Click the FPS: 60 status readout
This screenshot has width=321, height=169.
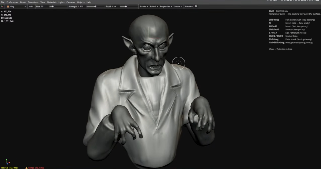click(9, 168)
